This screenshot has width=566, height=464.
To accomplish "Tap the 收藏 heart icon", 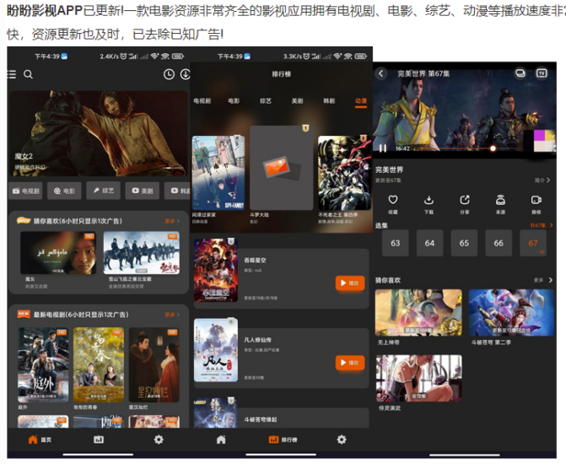I will tap(393, 200).
